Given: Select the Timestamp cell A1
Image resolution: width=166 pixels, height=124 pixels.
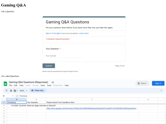Looking at the screenshot, I should coord(17,102).
